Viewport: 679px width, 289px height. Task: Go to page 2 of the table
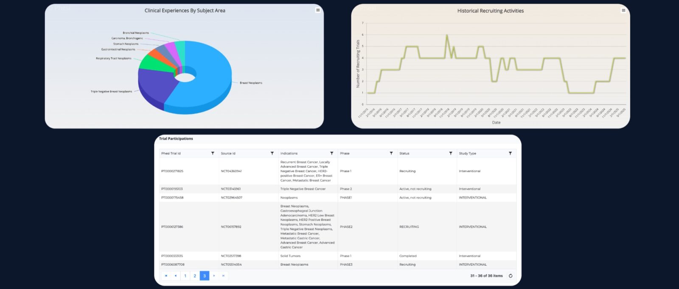pos(195,276)
